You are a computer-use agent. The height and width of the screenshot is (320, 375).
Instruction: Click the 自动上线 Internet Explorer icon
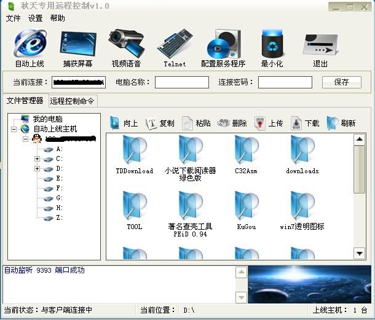point(30,44)
